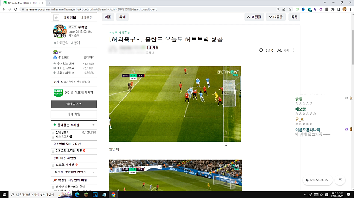Expand the 해외축구 category dropdown

point(138,39)
